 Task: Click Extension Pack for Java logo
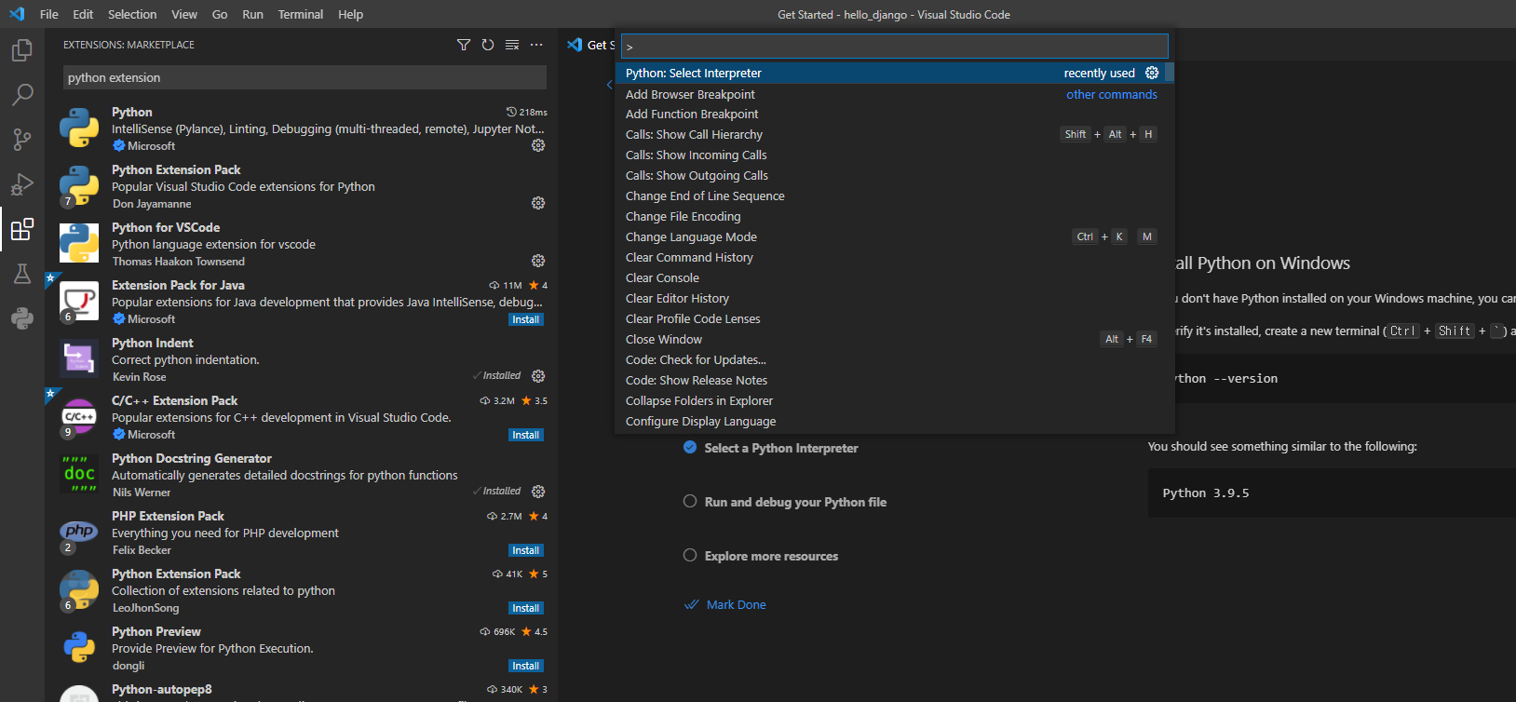tap(79, 302)
